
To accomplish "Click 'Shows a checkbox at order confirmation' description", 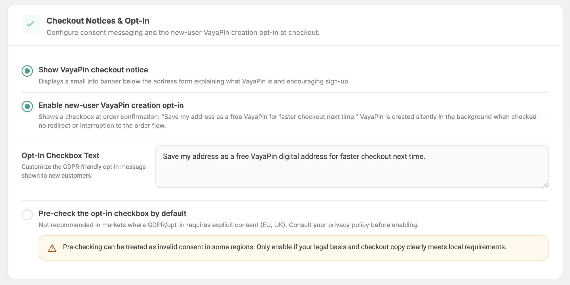I will [292, 121].
